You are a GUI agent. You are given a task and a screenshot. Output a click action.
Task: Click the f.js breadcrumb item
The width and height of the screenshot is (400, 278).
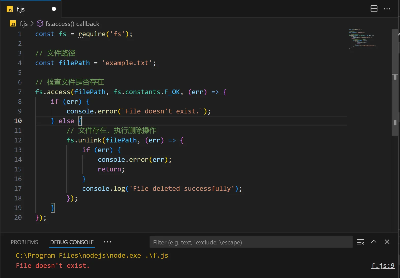[24, 24]
